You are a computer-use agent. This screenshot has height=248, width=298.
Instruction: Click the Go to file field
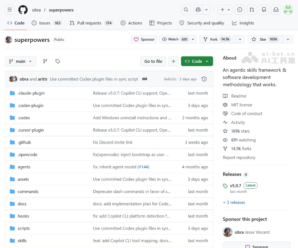coord(153,61)
